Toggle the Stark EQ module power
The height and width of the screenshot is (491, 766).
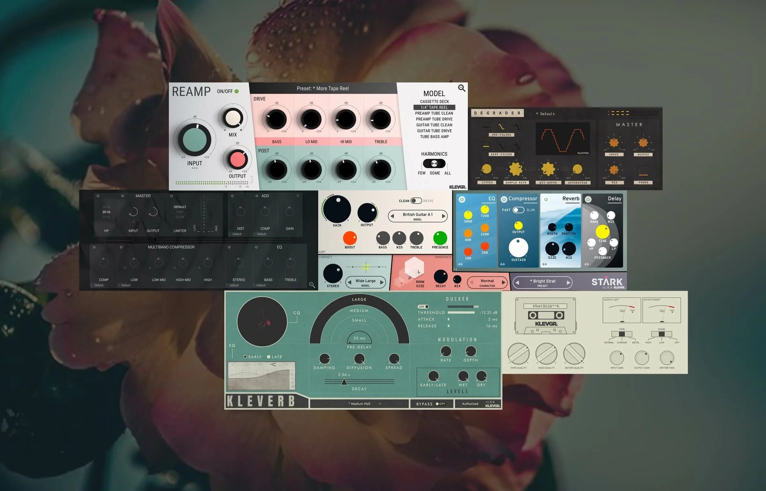462,199
